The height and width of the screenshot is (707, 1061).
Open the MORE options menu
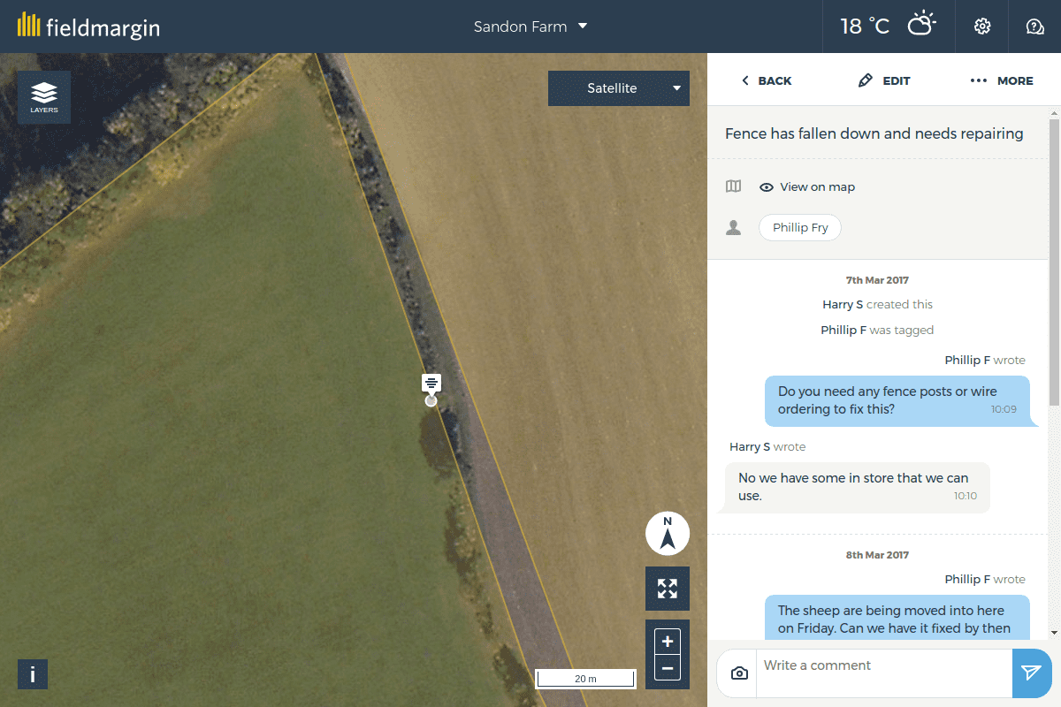coord(1001,80)
